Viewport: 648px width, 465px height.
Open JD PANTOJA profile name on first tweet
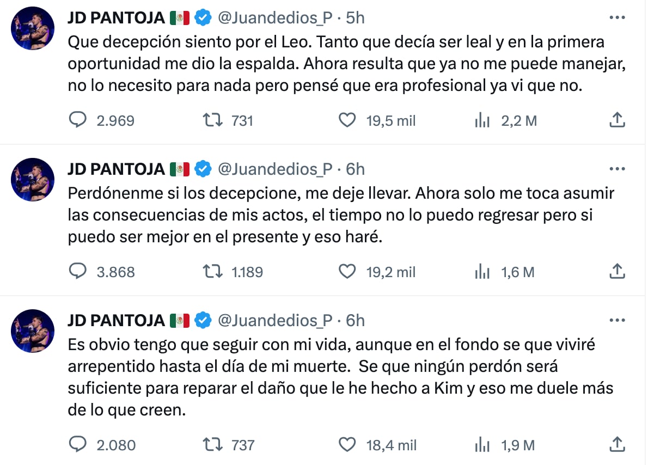tap(116, 18)
